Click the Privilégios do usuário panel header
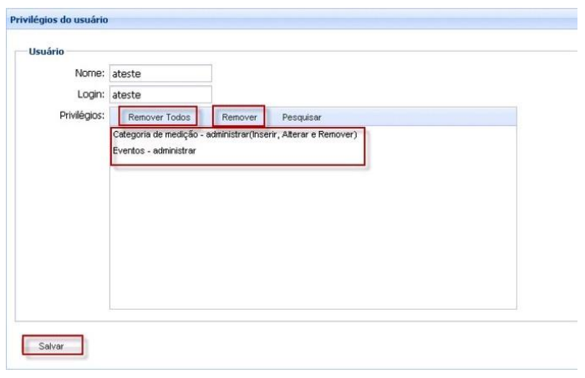 [58, 19]
